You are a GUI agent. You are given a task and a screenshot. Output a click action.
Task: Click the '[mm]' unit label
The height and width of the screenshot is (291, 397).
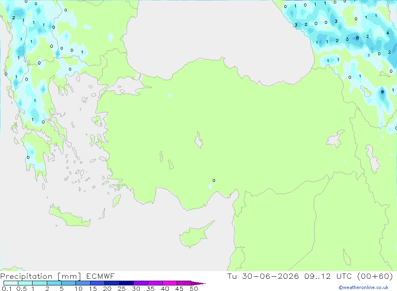tap(69, 276)
